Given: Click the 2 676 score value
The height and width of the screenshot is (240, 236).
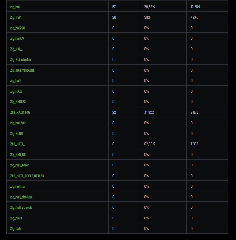Looking at the screenshot, I should (194, 112).
